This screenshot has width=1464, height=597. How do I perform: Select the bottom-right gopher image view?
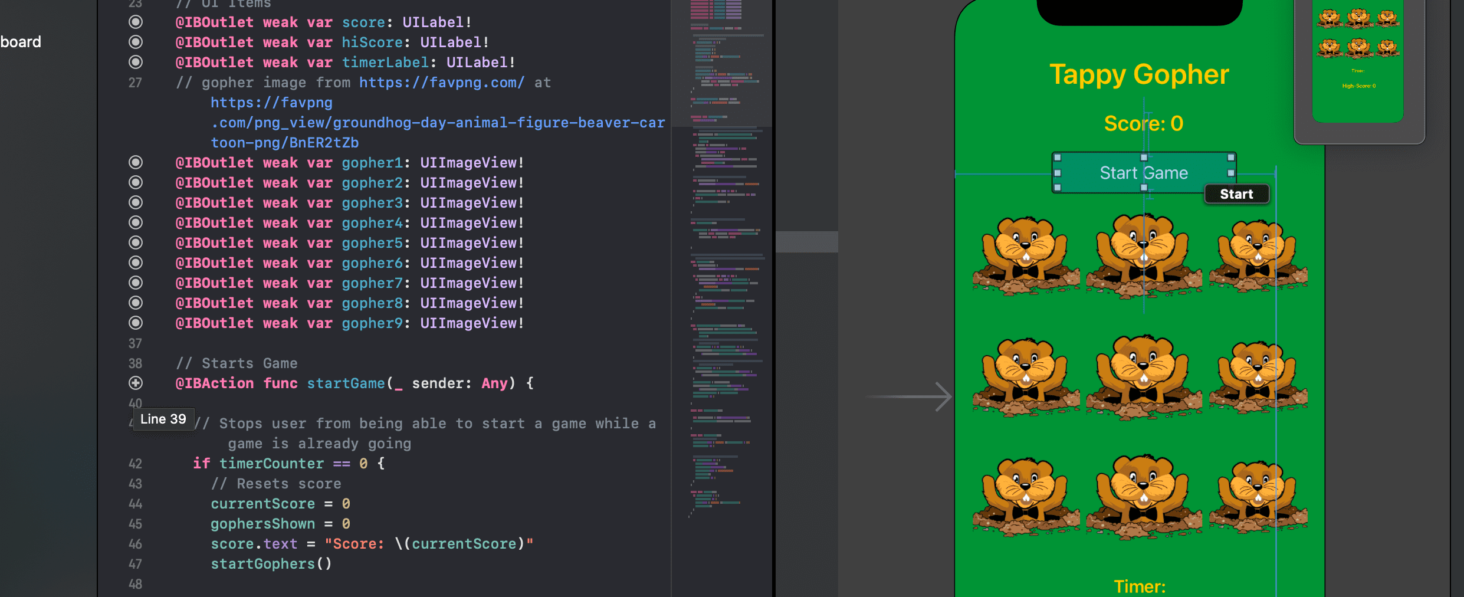click(1258, 497)
